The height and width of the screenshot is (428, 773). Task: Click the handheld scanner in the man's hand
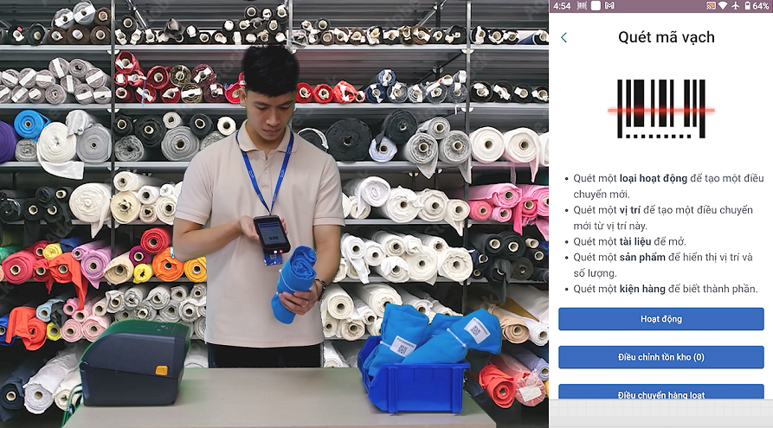coord(270,236)
